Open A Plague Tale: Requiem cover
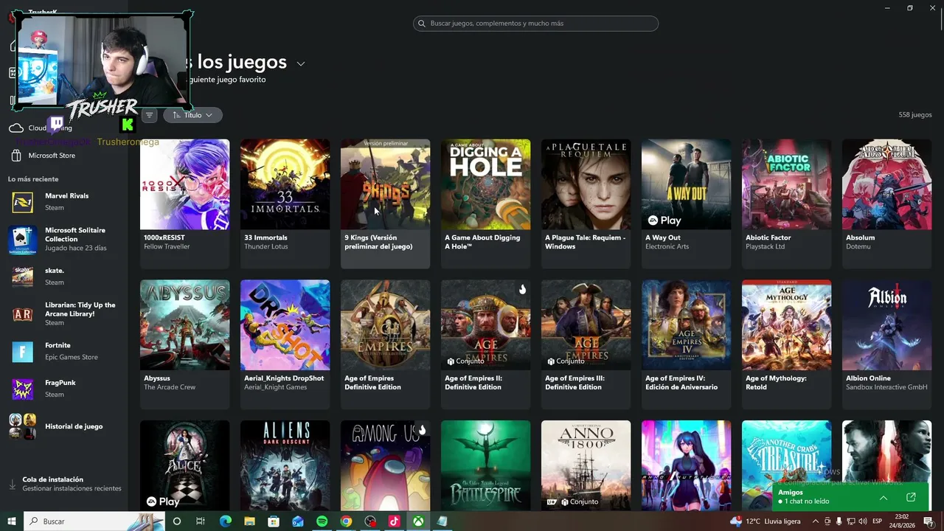This screenshot has height=531, width=944. 586,184
